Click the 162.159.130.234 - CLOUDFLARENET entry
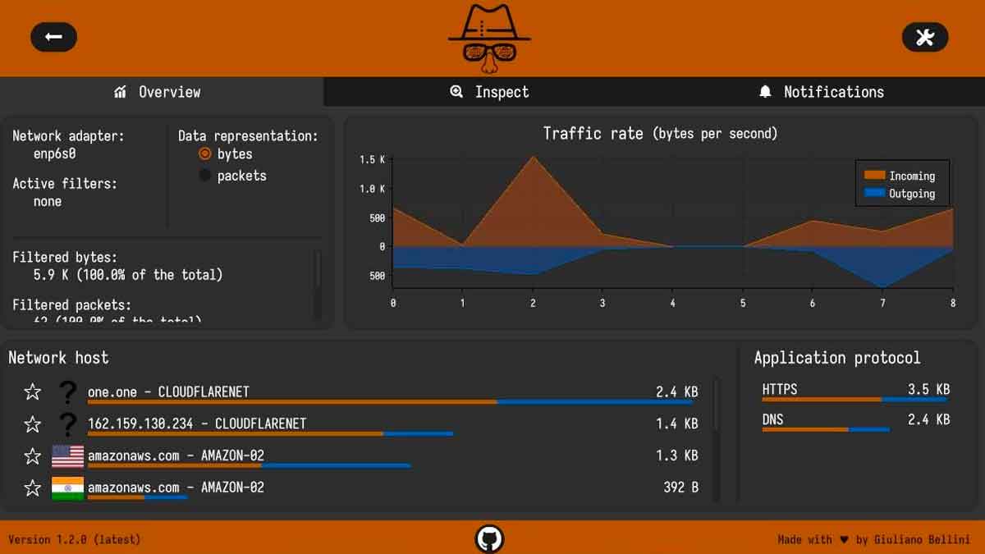985x554 pixels. (197, 424)
